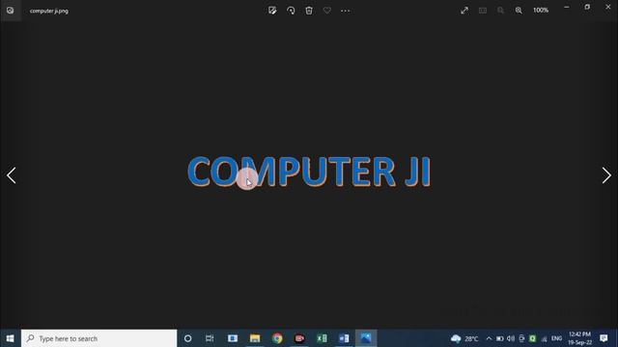Screen dimensions: 618x347
Task: Open the news widget taskbar icon
Action: point(233,338)
